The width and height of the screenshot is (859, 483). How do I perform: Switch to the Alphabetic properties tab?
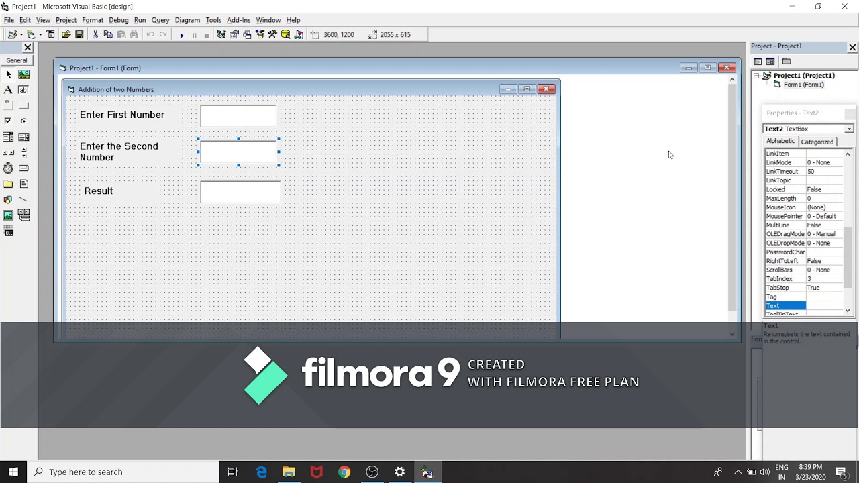tap(780, 141)
